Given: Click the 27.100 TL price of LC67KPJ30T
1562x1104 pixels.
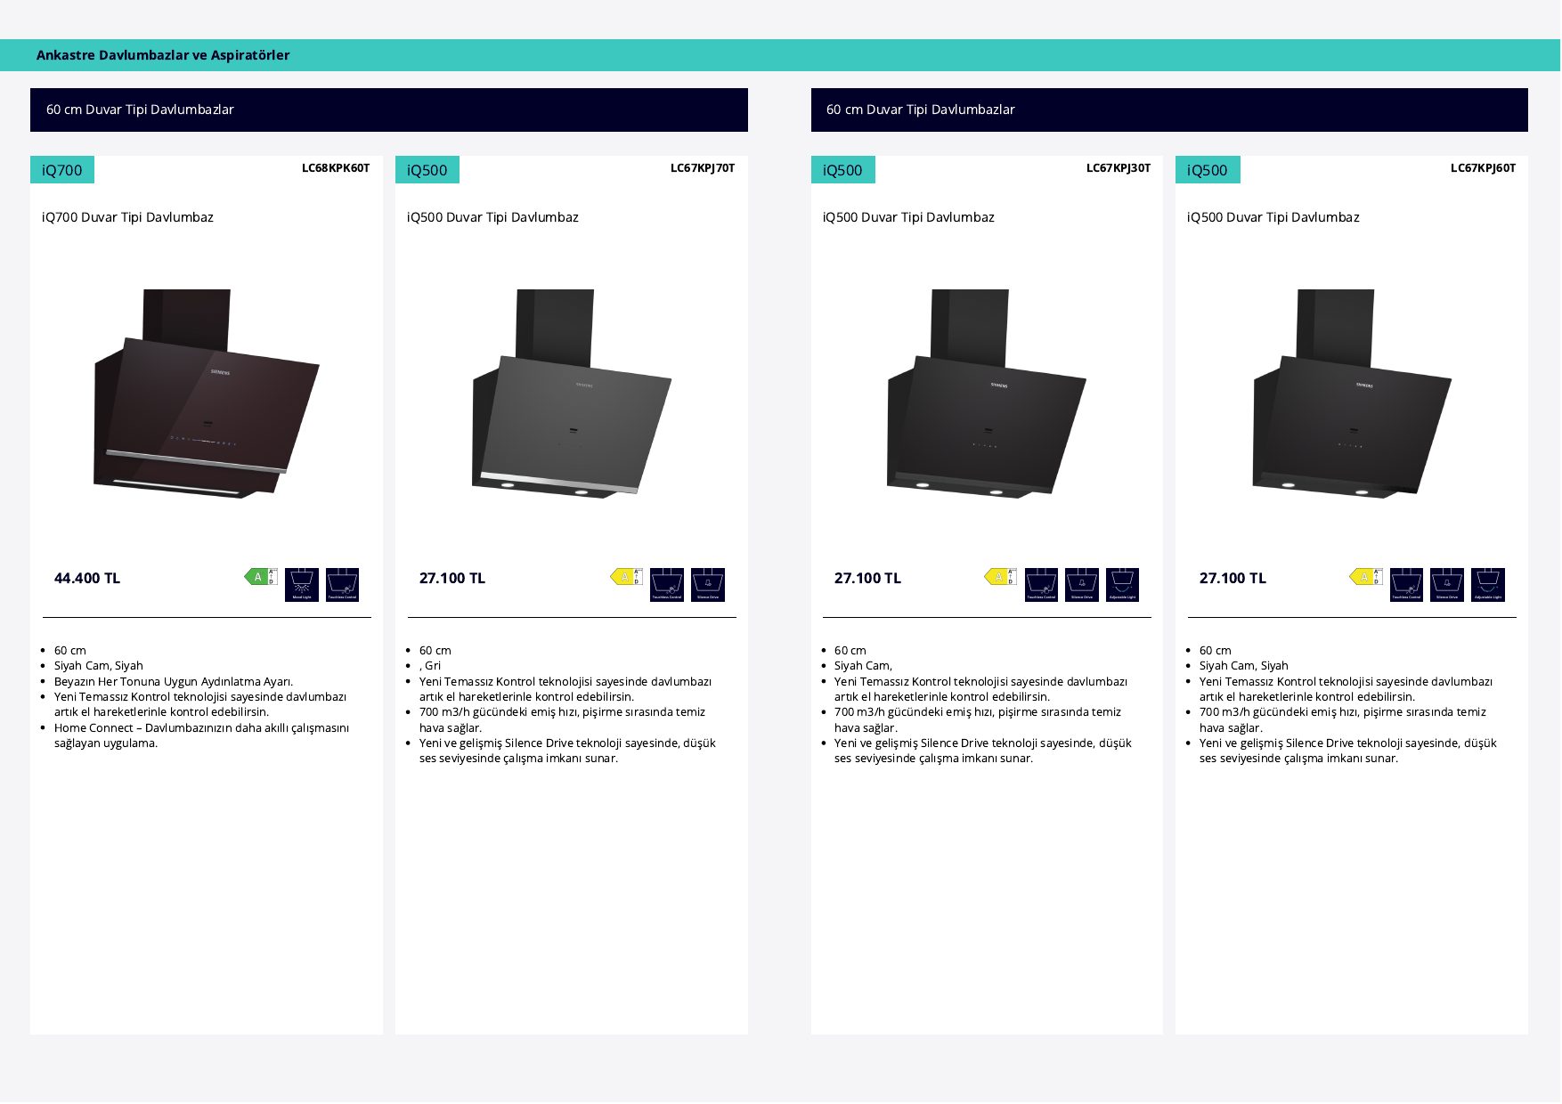Looking at the screenshot, I should pos(868,579).
